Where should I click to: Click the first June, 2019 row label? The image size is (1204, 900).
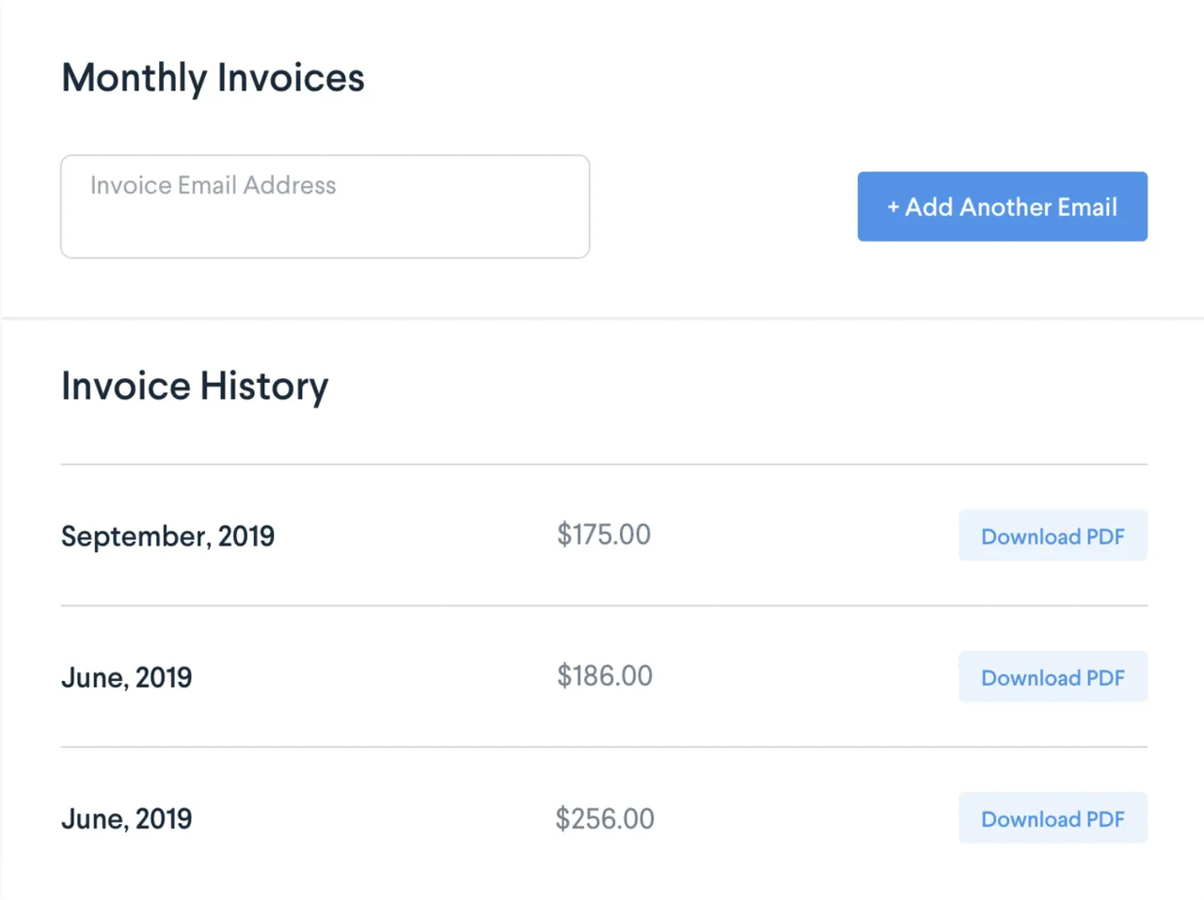pyautogui.click(x=126, y=677)
